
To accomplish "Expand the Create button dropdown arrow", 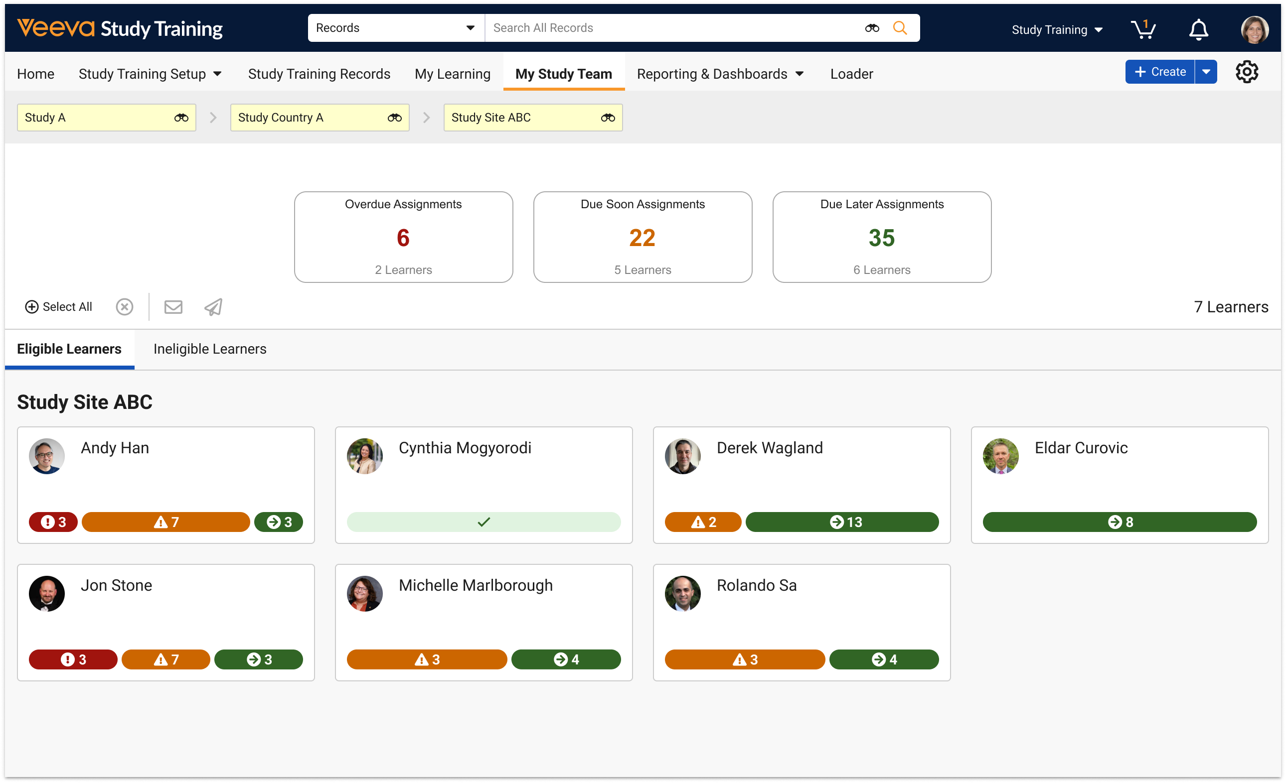I will pos(1206,72).
